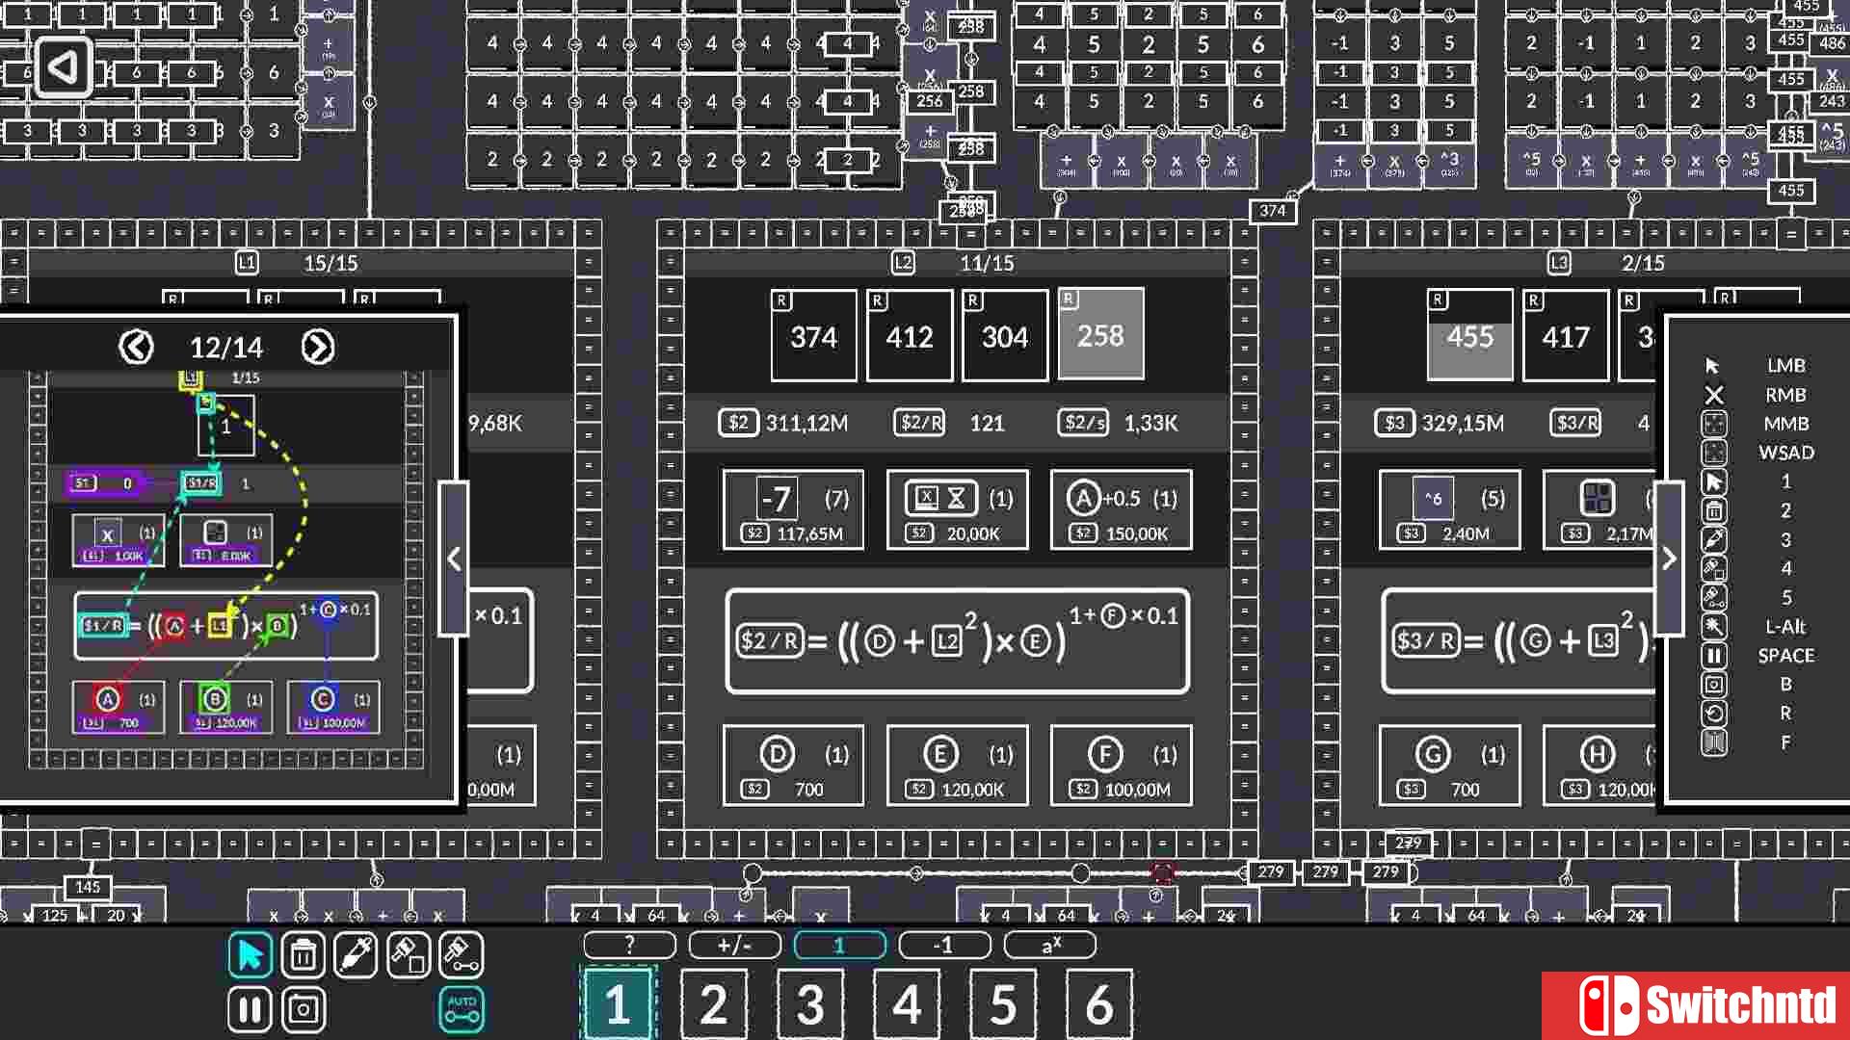
Task: Click the highlighted L2 register cell 258
Action: tap(1100, 334)
